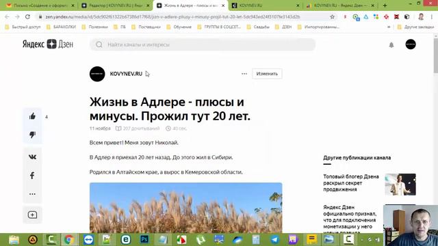
Task: Click the 11 ноября publication date
Action: [100, 128]
